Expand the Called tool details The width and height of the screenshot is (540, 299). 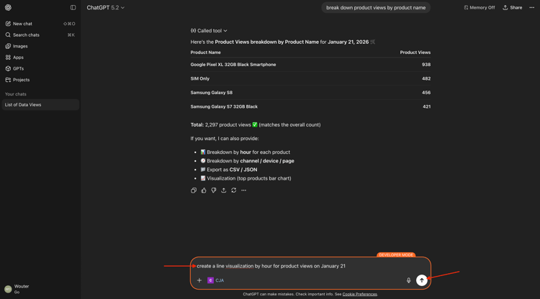point(209,31)
